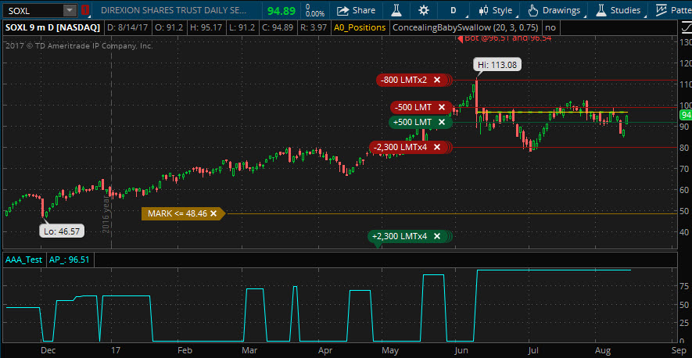Click the AAA_Test lower study label
Viewport: 692px width, 358px height.
tap(23, 260)
